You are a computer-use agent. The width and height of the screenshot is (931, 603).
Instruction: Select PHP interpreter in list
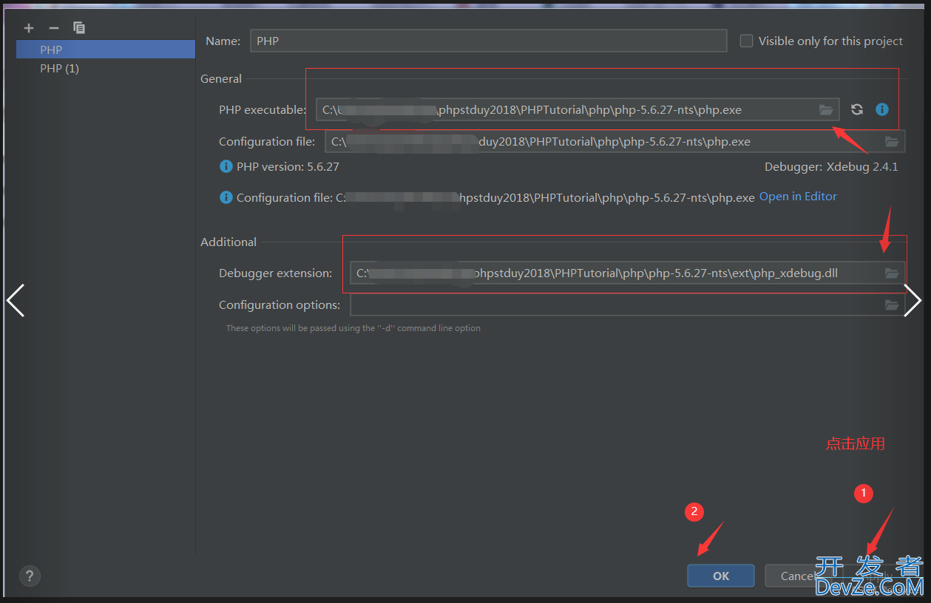pyautogui.click(x=106, y=50)
